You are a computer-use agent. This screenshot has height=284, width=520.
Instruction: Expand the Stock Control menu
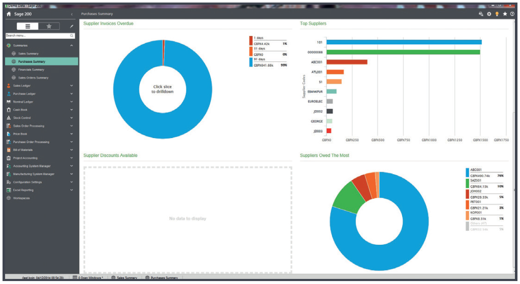(x=71, y=118)
